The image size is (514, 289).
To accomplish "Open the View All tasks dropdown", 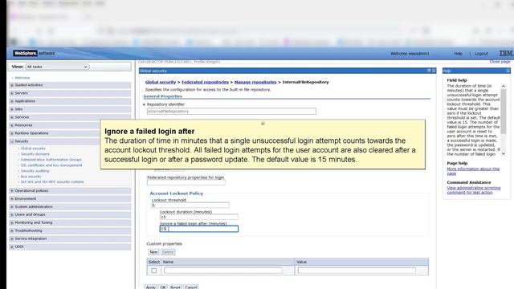I will coord(57,67).
